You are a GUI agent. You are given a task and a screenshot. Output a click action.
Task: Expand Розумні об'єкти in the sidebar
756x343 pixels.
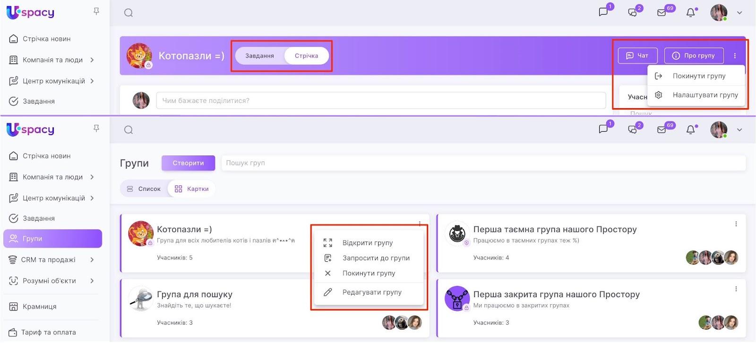[x=92, y=281]
